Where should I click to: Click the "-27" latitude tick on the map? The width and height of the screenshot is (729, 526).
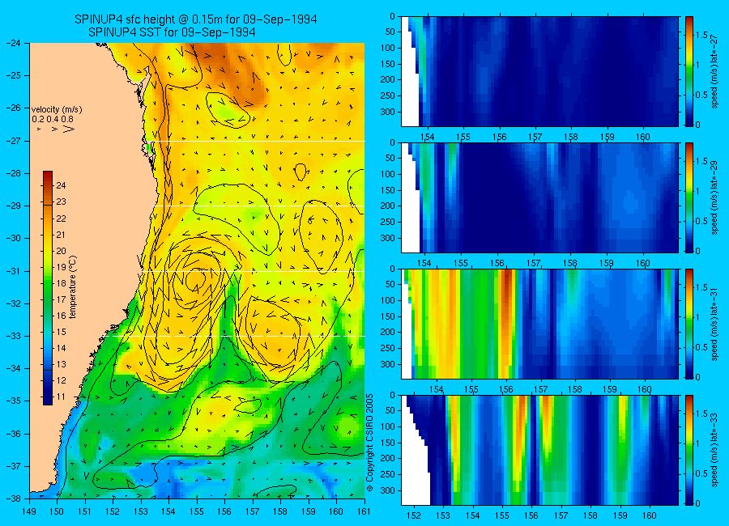click(13, 140)
